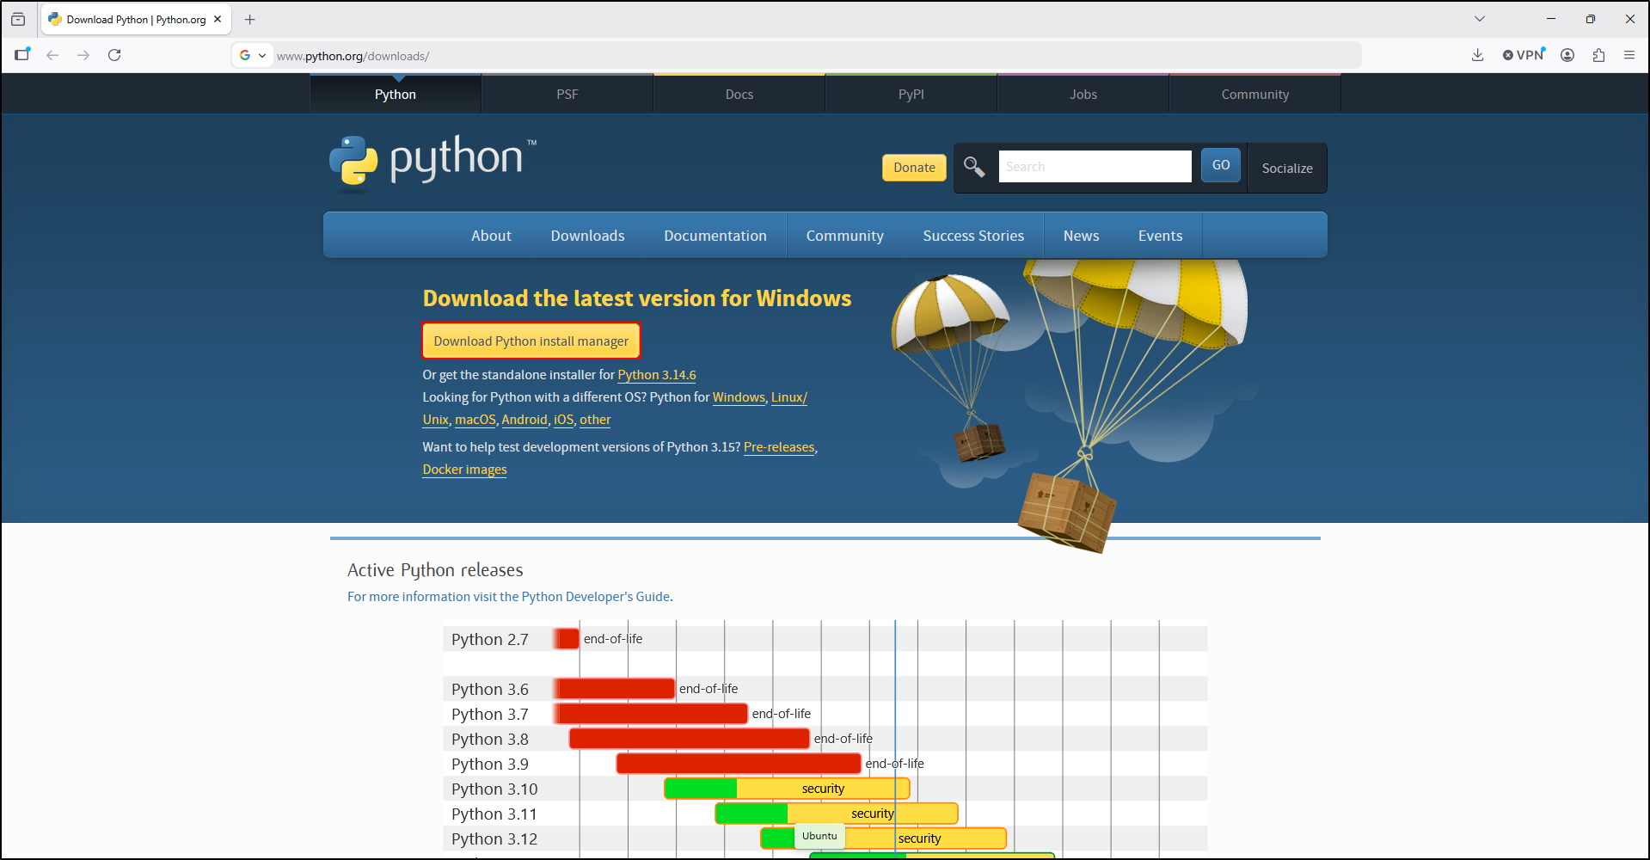Screen dimensions: 1650x860
Task: Open the browser downloads icon
Action: (x=1477, y=55)
